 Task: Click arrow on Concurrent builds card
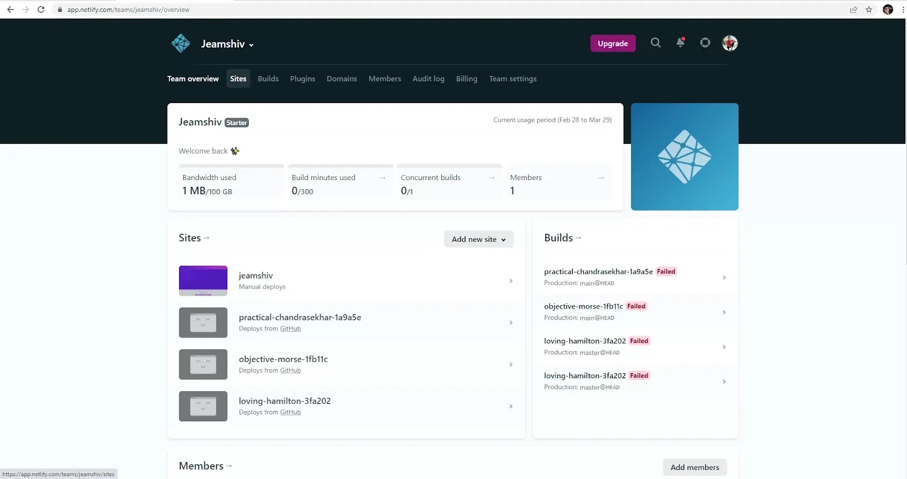pyautogui.click(x=492, y=178)
